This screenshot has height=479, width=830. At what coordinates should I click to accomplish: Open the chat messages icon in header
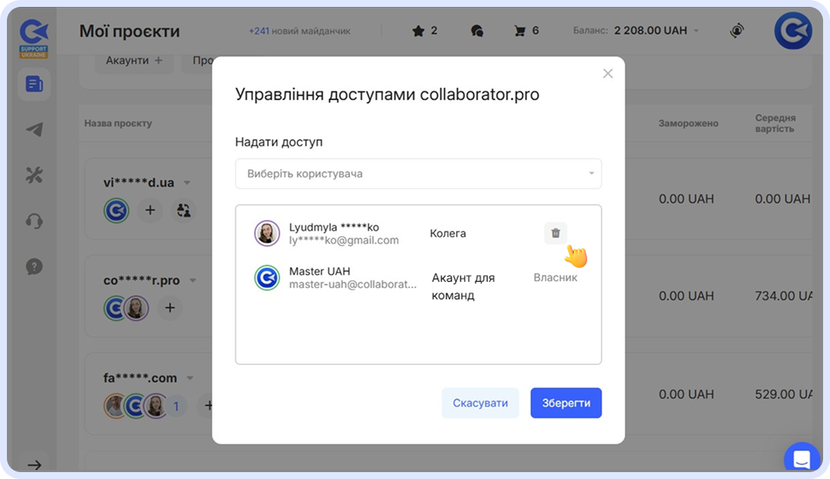[x=477, y=30]
